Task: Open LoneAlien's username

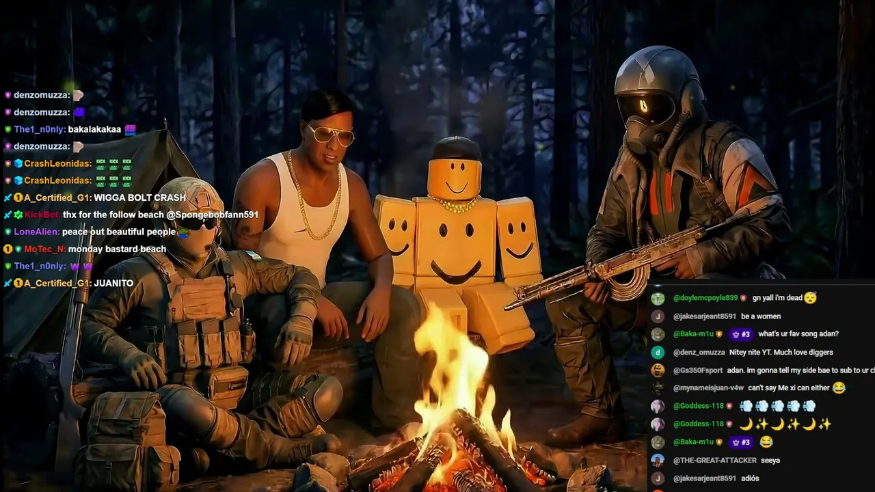Action: 36,232
